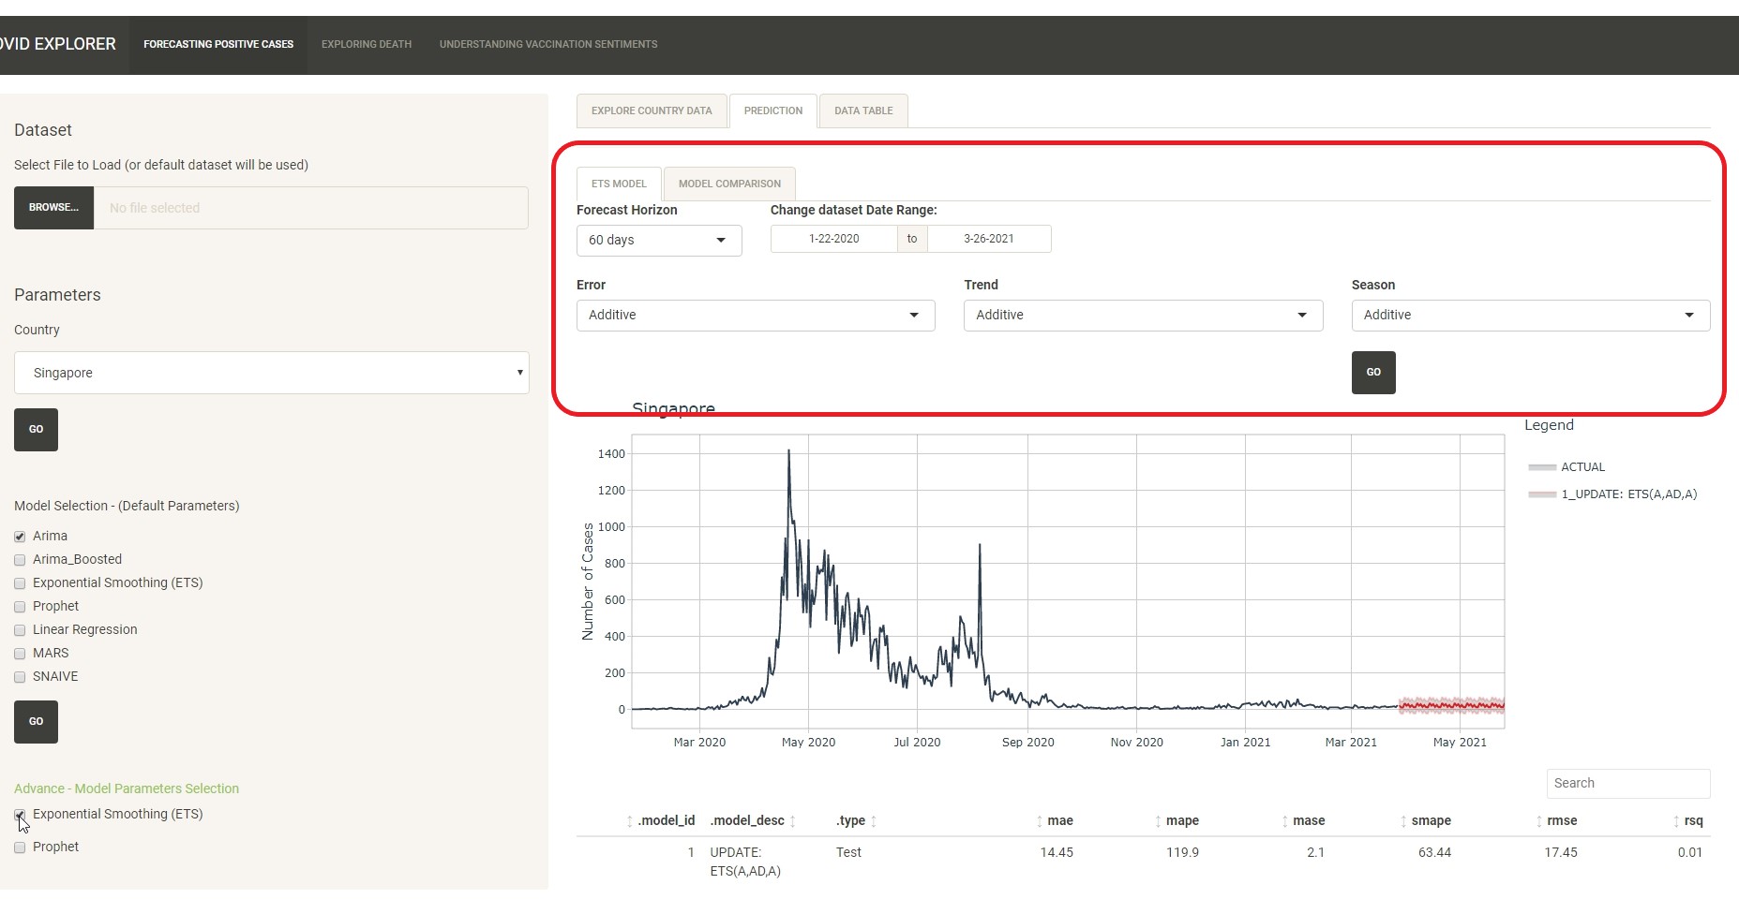
Task: Uncheck the Arima model checkbox
Action: pyautogui.click(x=20, y=537)
